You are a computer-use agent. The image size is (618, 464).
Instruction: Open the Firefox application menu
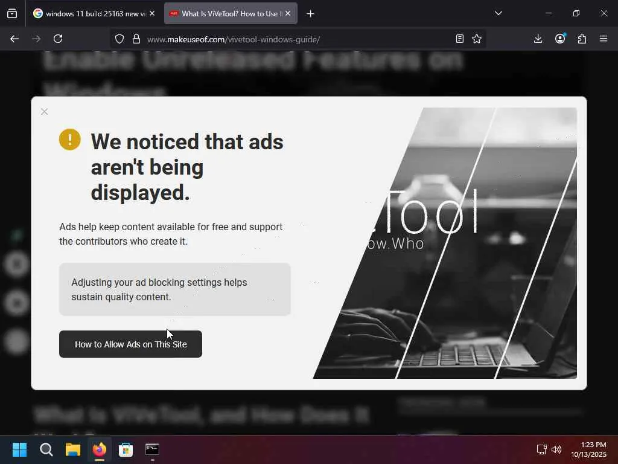point(604,39)
